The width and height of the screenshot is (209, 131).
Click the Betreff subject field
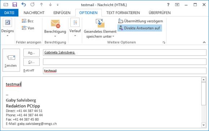tap(125, 71)
